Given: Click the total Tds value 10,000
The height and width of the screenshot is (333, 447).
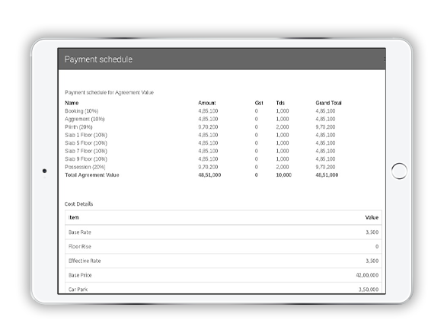Looking at the screenshot, I should [x=283, y=175].
